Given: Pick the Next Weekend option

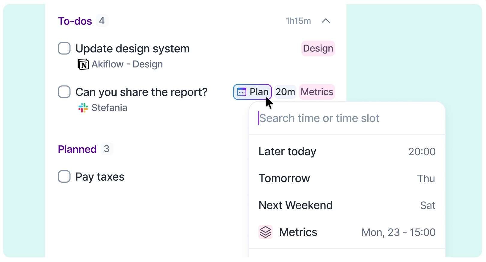Looking at the screenshot, I should 347,205.
